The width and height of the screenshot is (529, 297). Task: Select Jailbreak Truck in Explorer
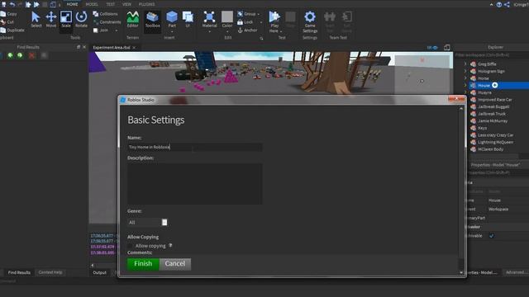coord(492,114)
